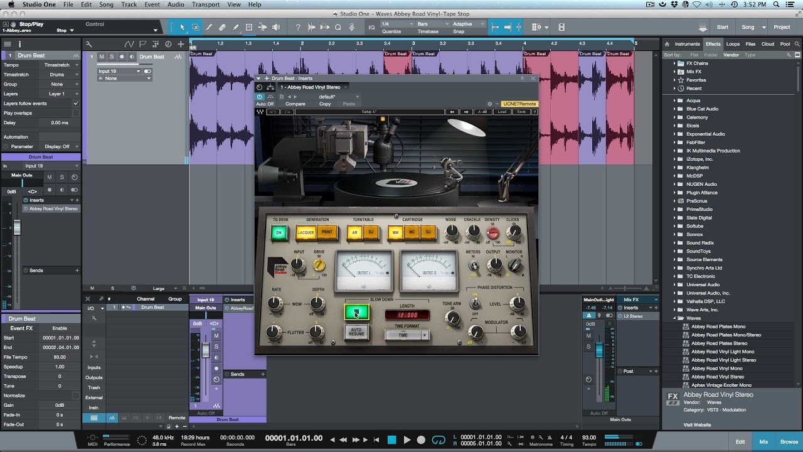Click the plugin Copy button
Viewport: 803px width, 452px height.
[x=325, y=104]
